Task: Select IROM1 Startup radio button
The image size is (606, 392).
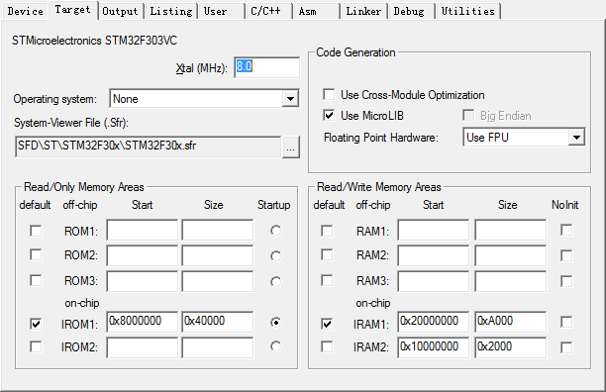Action: click(275, 323)
